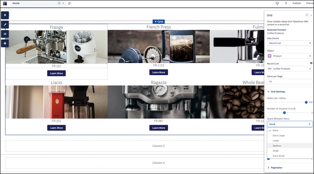Open the Data Source Record List dropdown

[290, 43]
